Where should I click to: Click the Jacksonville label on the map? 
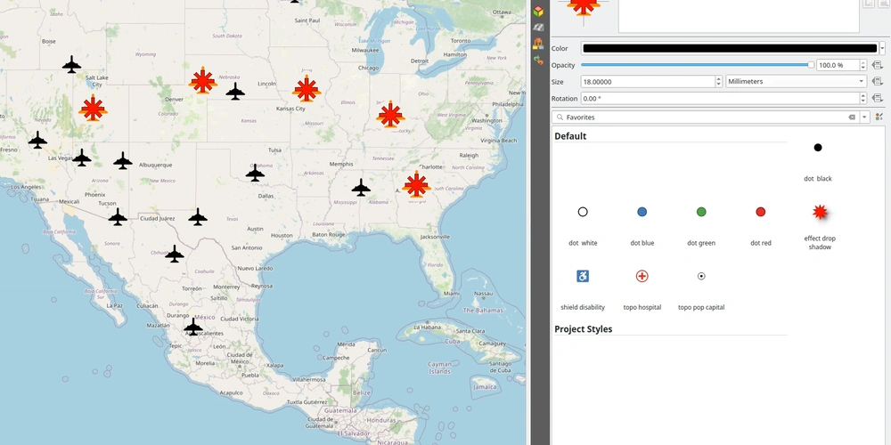tap(436, 237)
